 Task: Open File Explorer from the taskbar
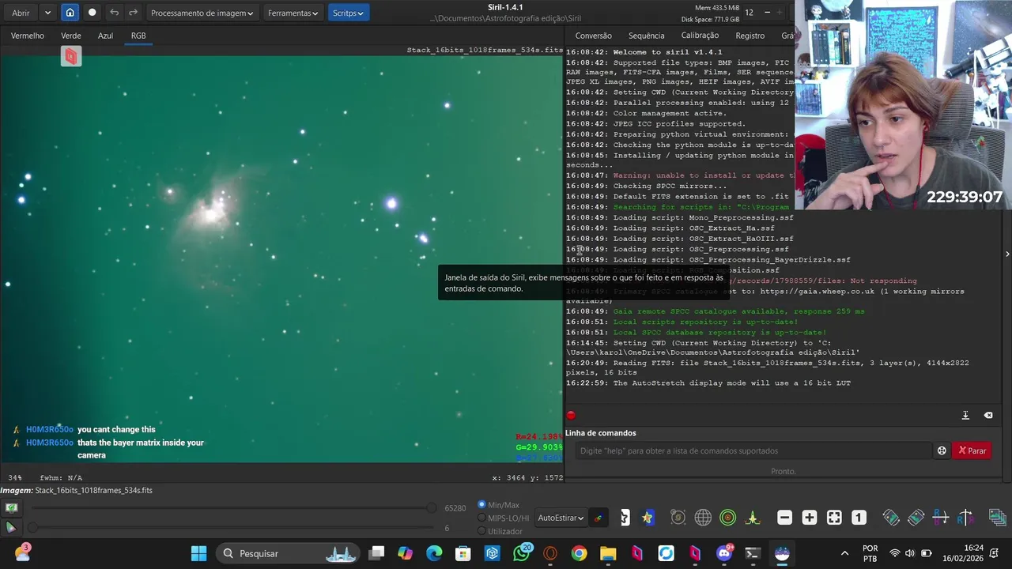(608, 553)
